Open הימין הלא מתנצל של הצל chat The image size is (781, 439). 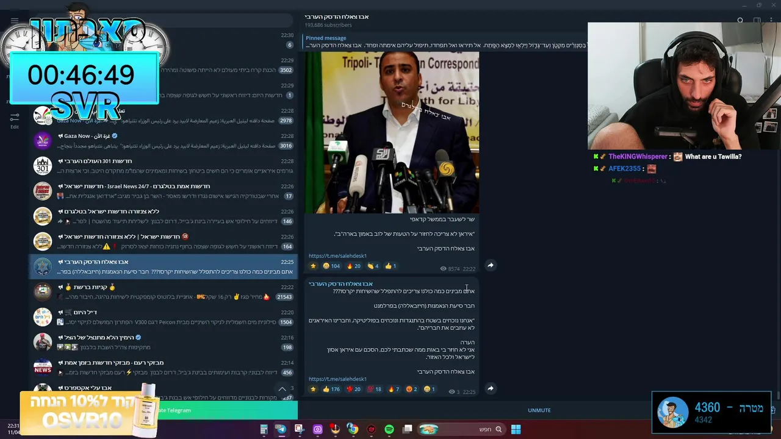tap(164, 342)
